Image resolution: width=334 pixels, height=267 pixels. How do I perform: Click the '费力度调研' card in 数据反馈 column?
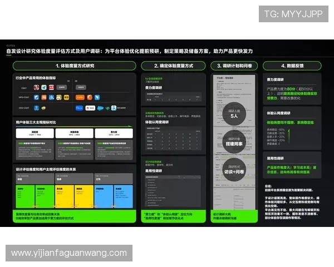pos(292,89)
